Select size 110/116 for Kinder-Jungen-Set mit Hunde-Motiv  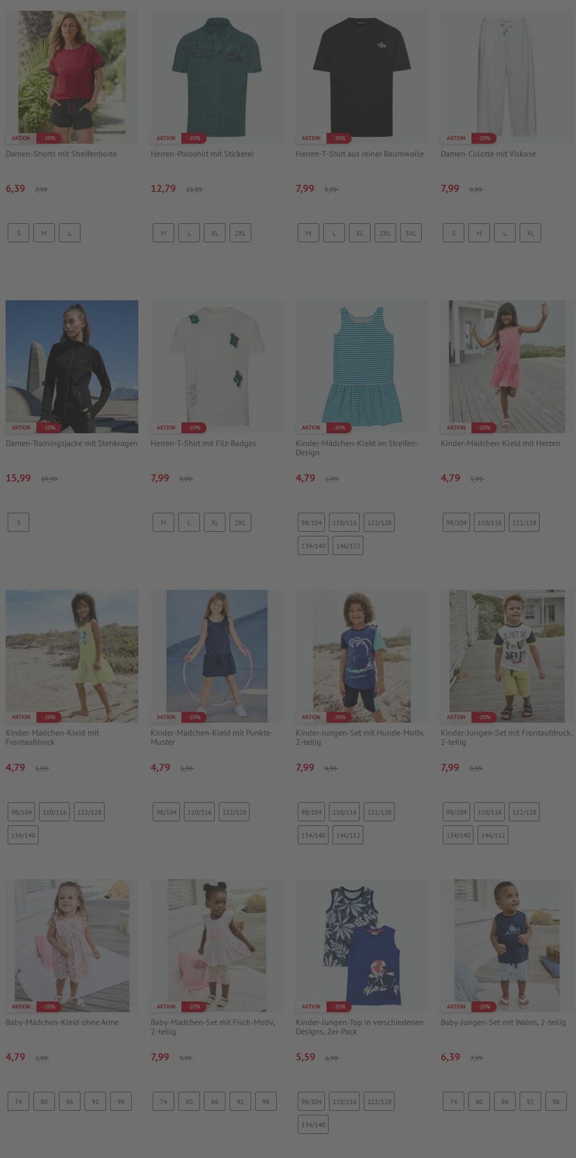point(344,812)
